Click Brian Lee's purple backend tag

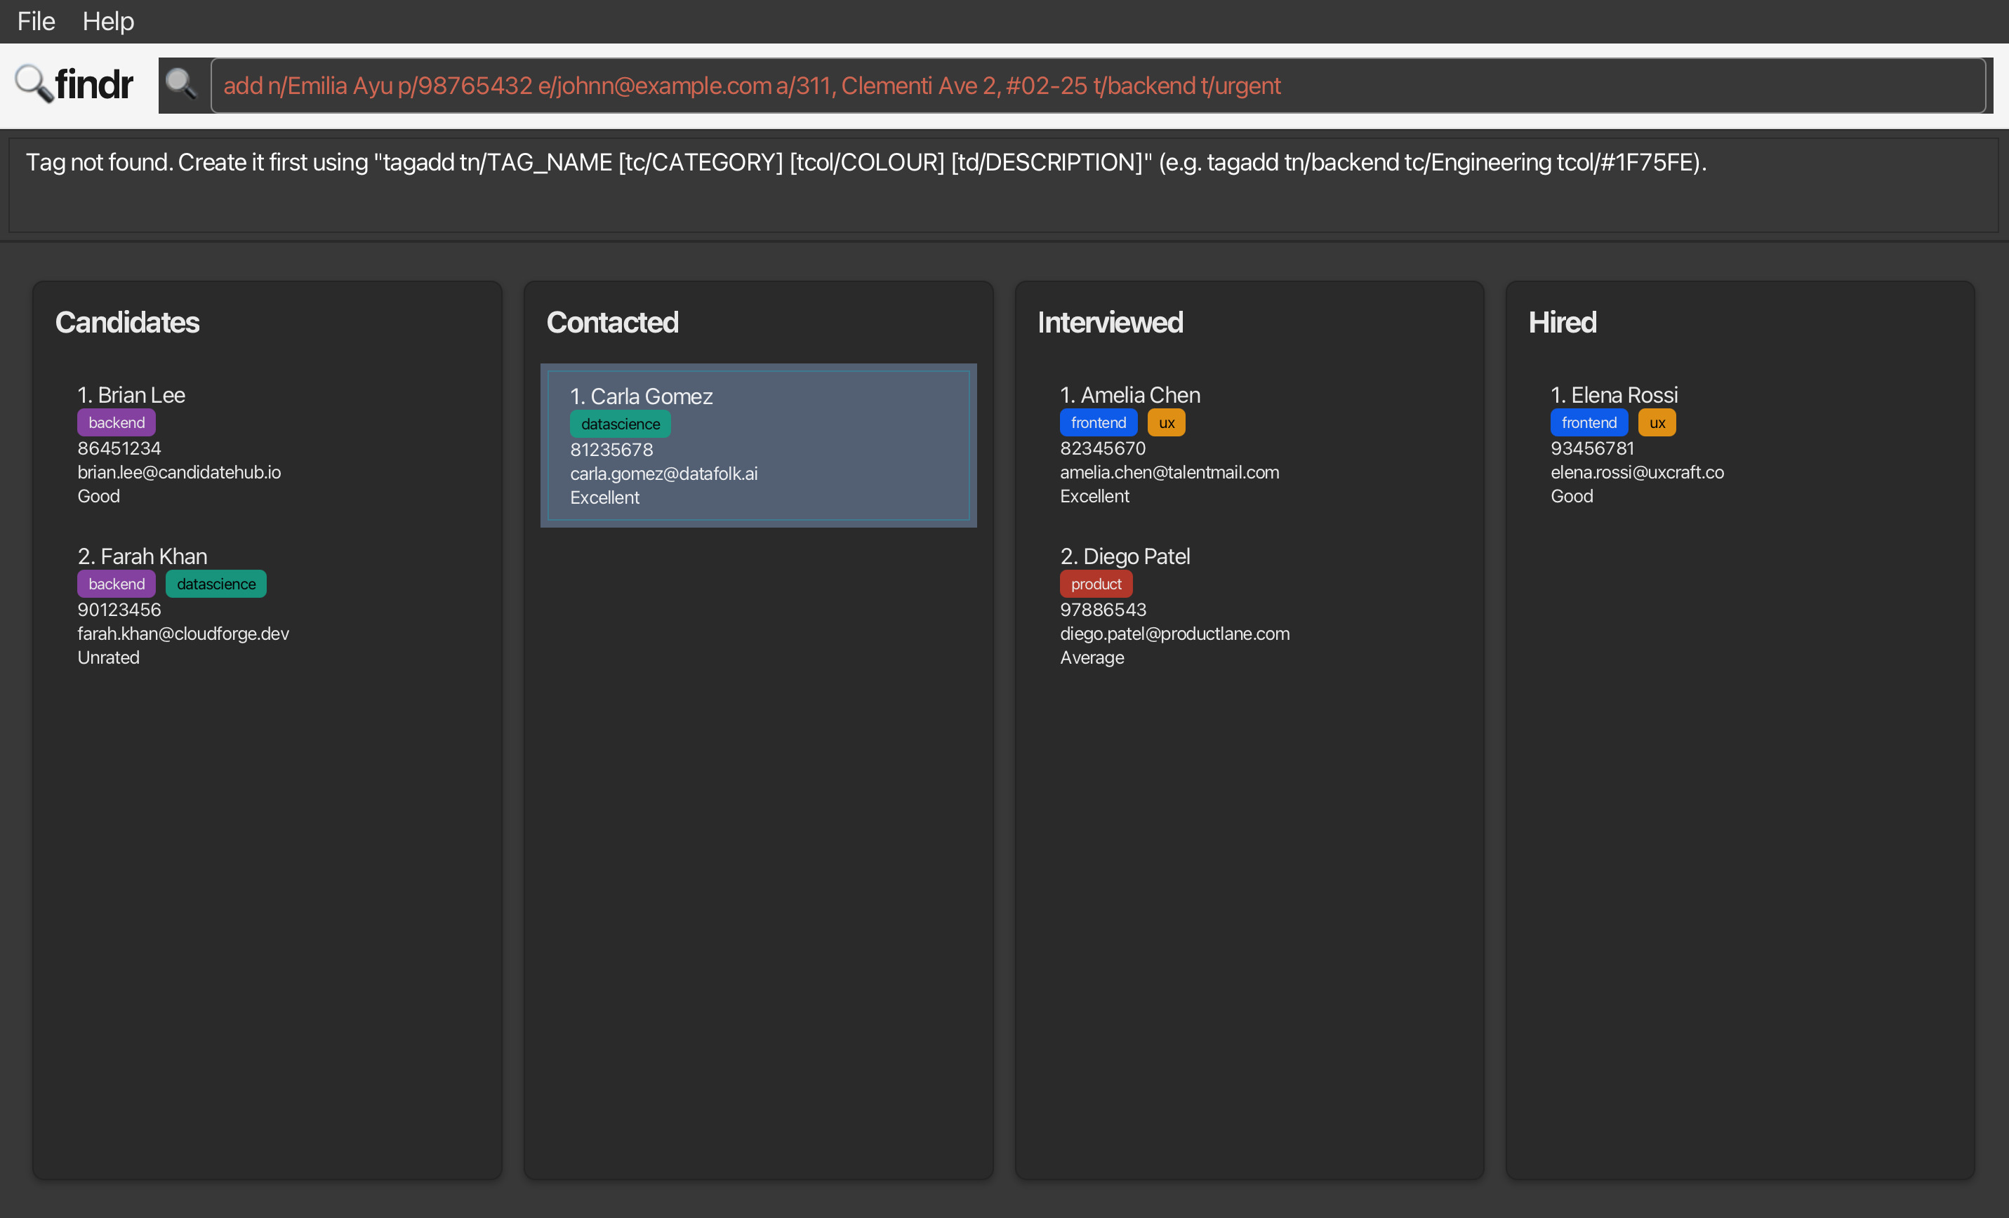(117, 423)
